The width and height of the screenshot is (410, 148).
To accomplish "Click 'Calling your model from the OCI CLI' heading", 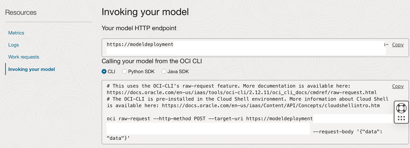I will pos(152,61).
